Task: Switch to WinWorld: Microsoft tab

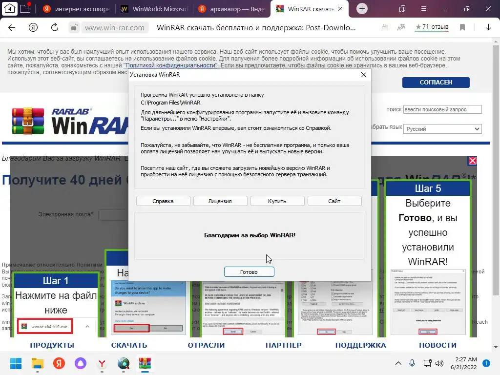Action: pos(154,9)
